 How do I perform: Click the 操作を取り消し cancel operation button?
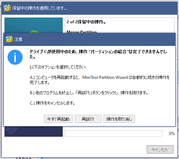pos(119,119)
